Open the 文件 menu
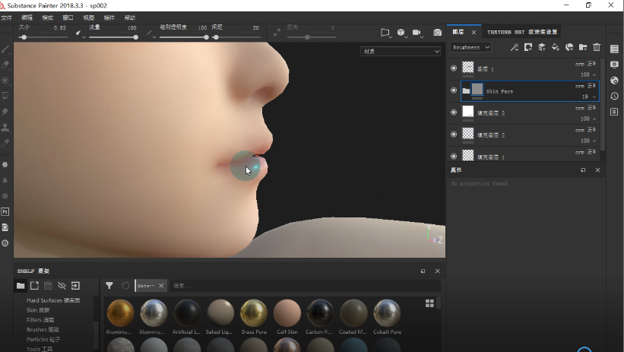Screen dimensions: 624x352 7,17
